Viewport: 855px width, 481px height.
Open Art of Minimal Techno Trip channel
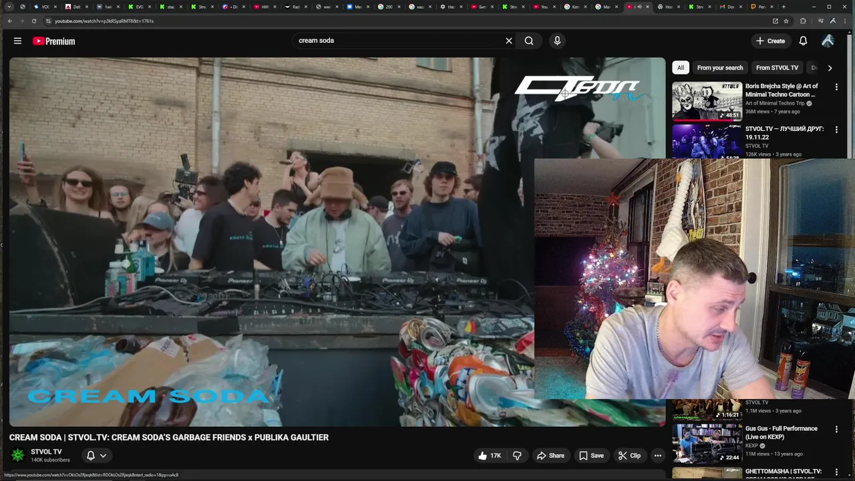coord(775,104)
